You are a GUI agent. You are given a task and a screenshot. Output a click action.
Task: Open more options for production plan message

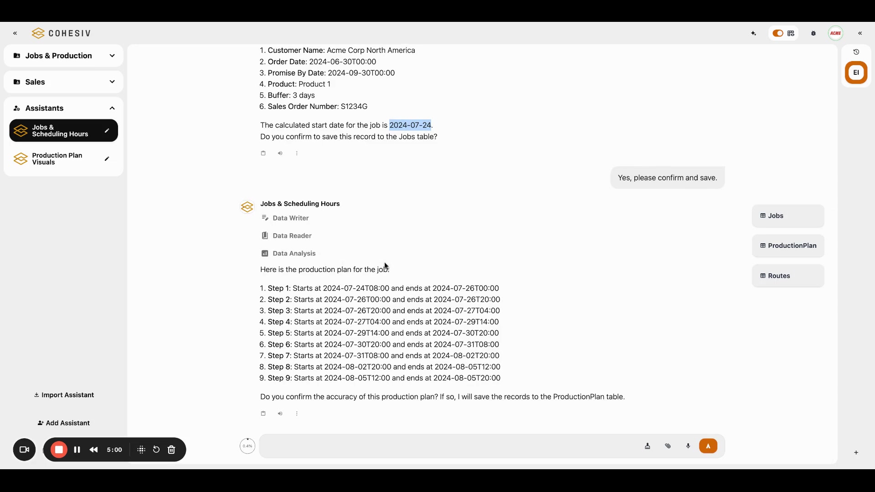pos(297,414)
